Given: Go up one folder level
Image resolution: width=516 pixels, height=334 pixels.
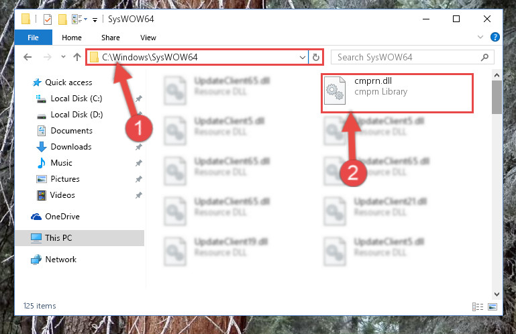Looking at the screenshot, I should tap(77, 57).
